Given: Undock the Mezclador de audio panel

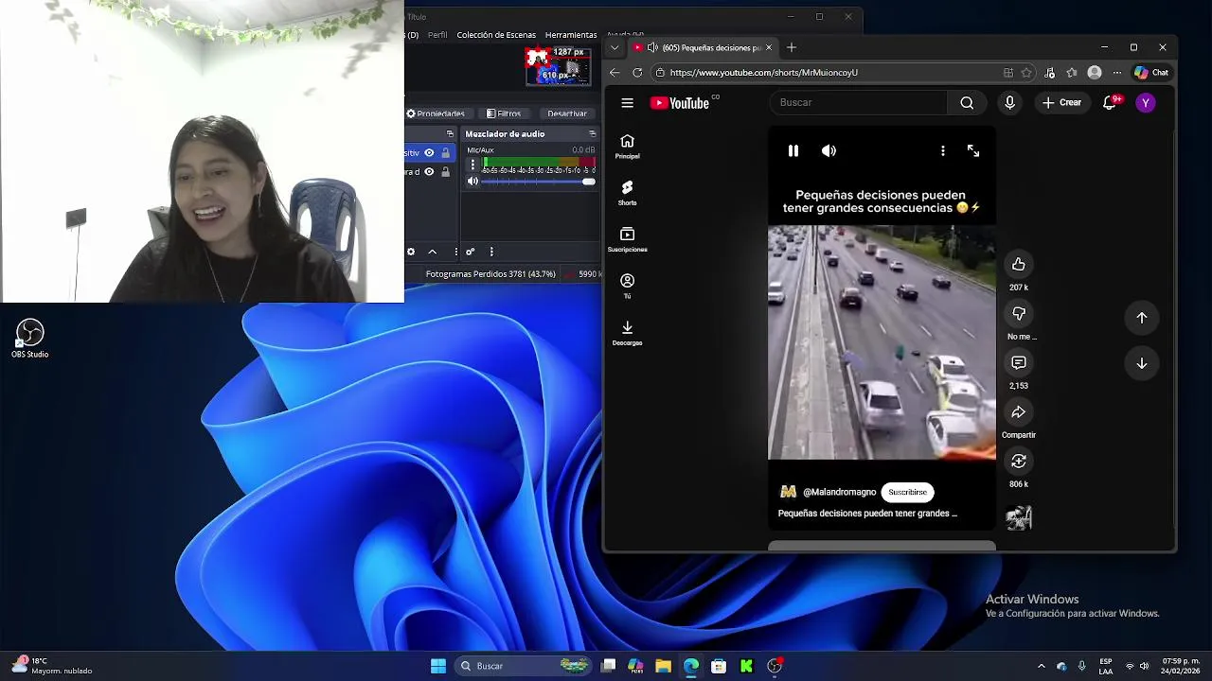Looking at the screenshot, I should [592, 134].
